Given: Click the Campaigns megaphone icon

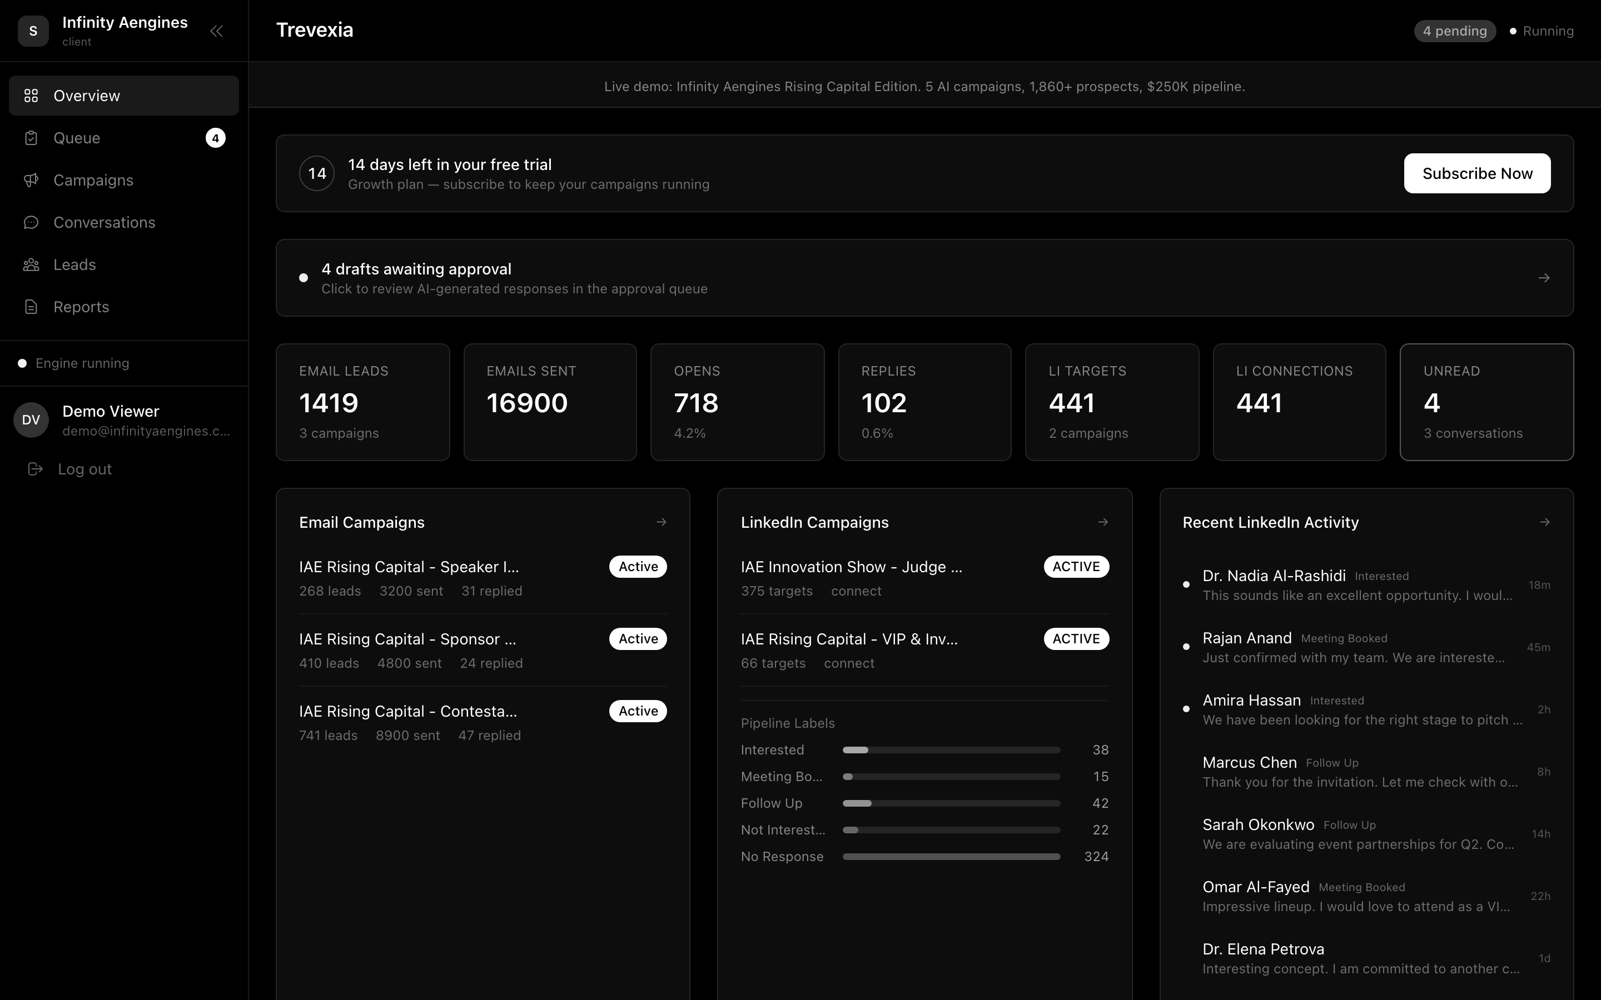Looking at the screenshot, I should 31,181.
